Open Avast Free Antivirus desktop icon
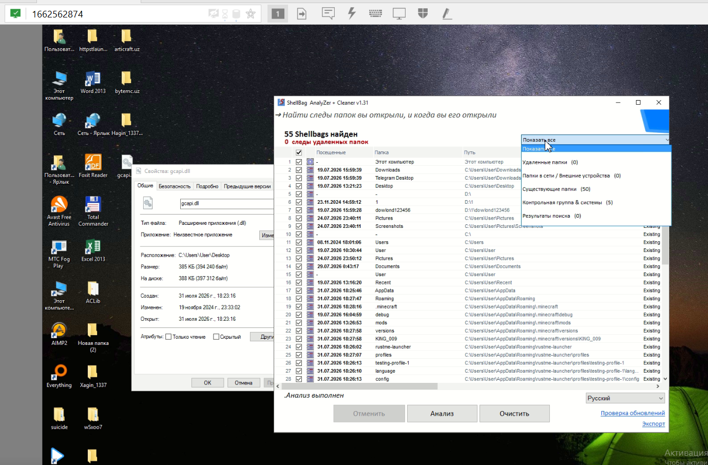The image size is (708, 465). 59,211
